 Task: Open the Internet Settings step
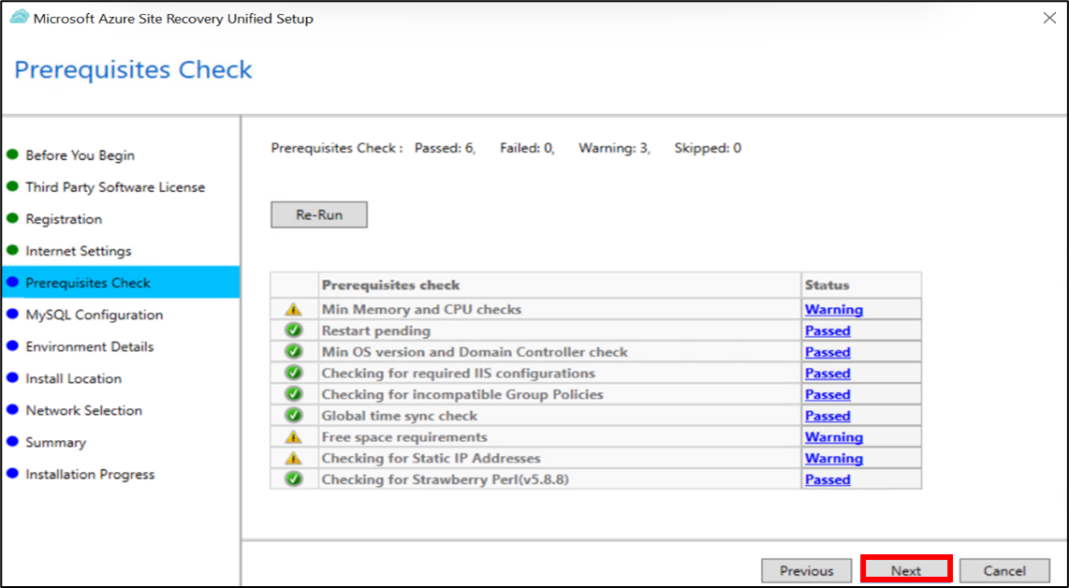tap(79, 251)
